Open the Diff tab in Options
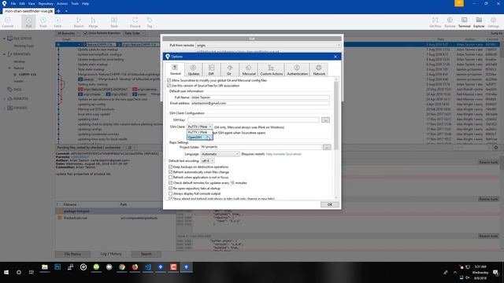Image resolution: width=504 pixels, height=283 pixels. pyautogui.click(x=211, y=70)
